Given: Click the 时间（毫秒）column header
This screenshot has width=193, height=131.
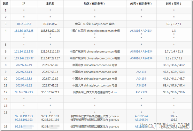Looking at the screenshot, I should (174, 4).
